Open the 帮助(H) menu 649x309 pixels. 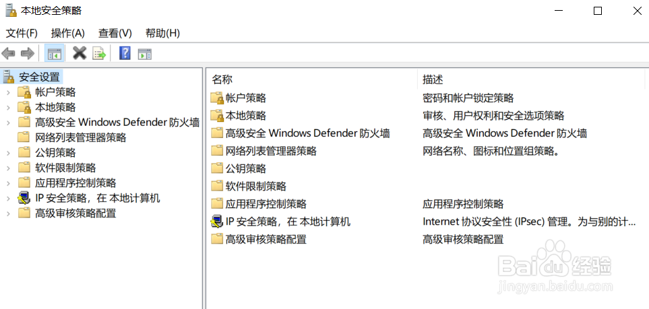click(x=162, y=33)
